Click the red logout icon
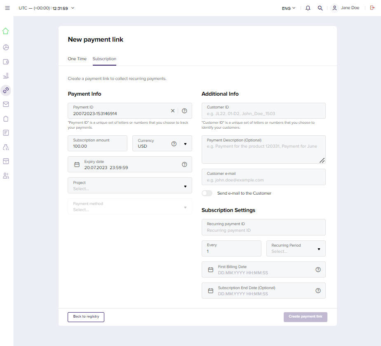The image size is (381, 346). tap(373, 8)
